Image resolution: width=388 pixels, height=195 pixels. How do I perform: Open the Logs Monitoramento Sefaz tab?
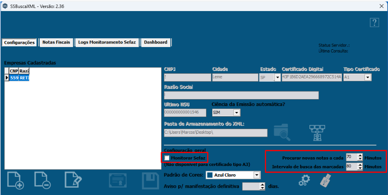point(107,42)
